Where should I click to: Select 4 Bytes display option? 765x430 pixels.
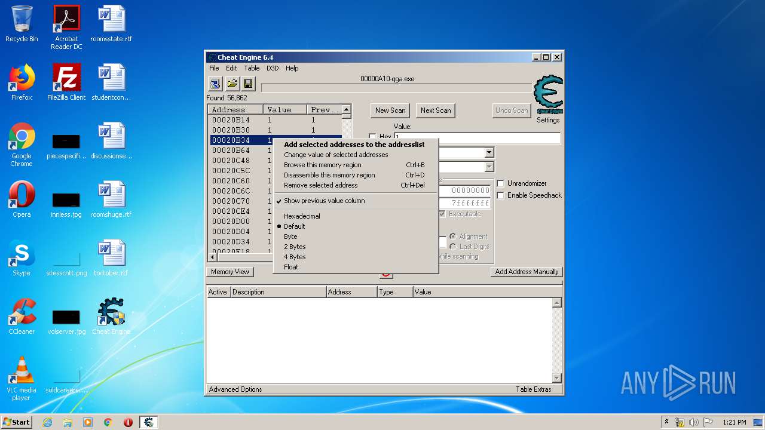[356, 257]
